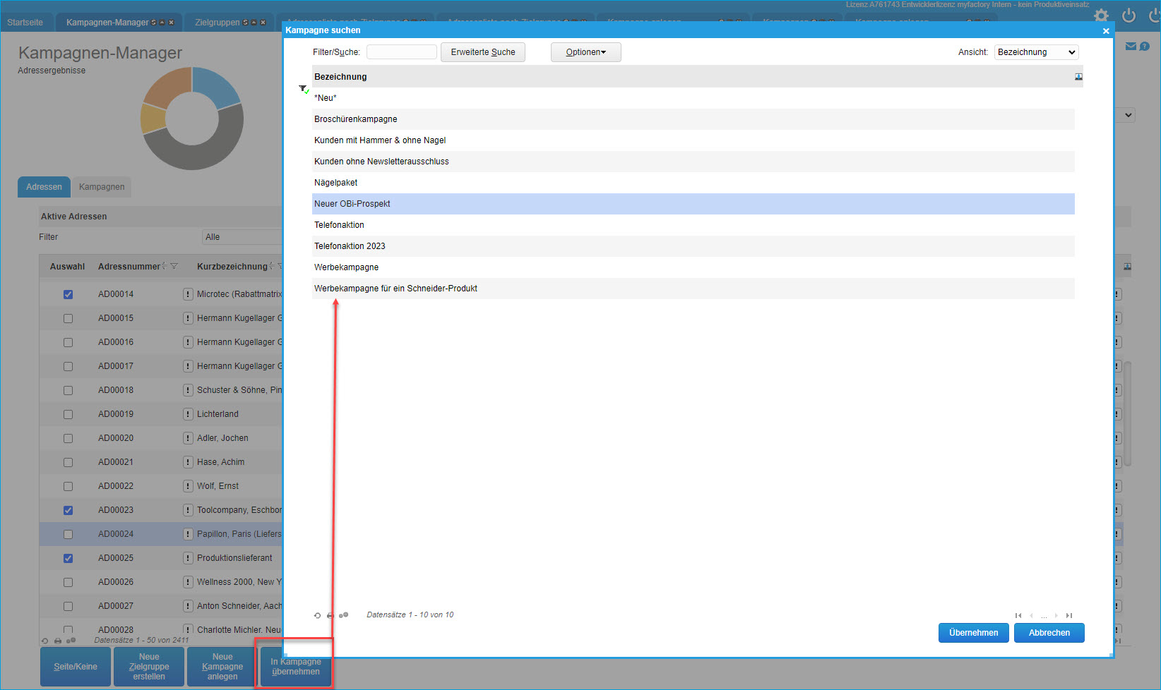The width and height of the screenshot is (1161, 690).
Task: Uncheck the AD00025 selection checkbox
Action: click(x=68, y=558)
